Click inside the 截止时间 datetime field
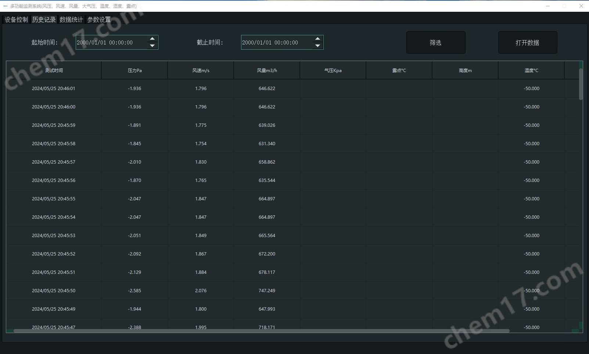The width and height of the screenshot is (589, 354). [x=276, y=43]
